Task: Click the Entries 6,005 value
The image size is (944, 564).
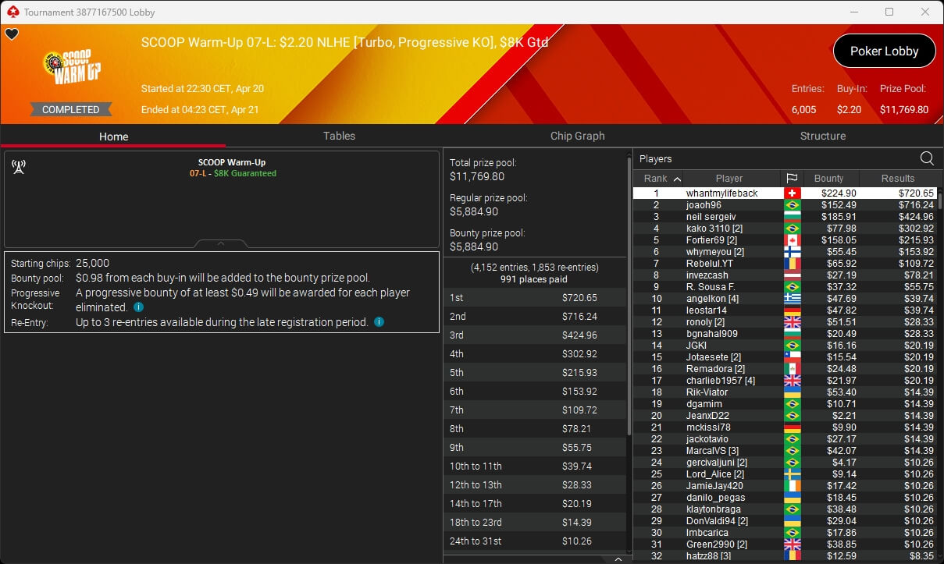Action: coord(804,110)
